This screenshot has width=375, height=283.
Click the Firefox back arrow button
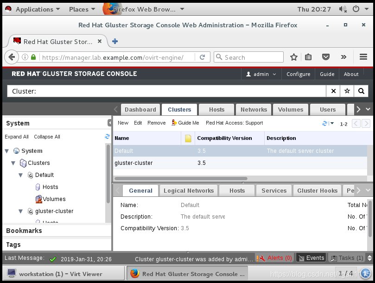point(12,57)
